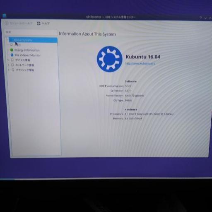Expand the デバイス情報 (Device Information) branch
Viewport: 212px width, 212px height.
click(8, 60)
